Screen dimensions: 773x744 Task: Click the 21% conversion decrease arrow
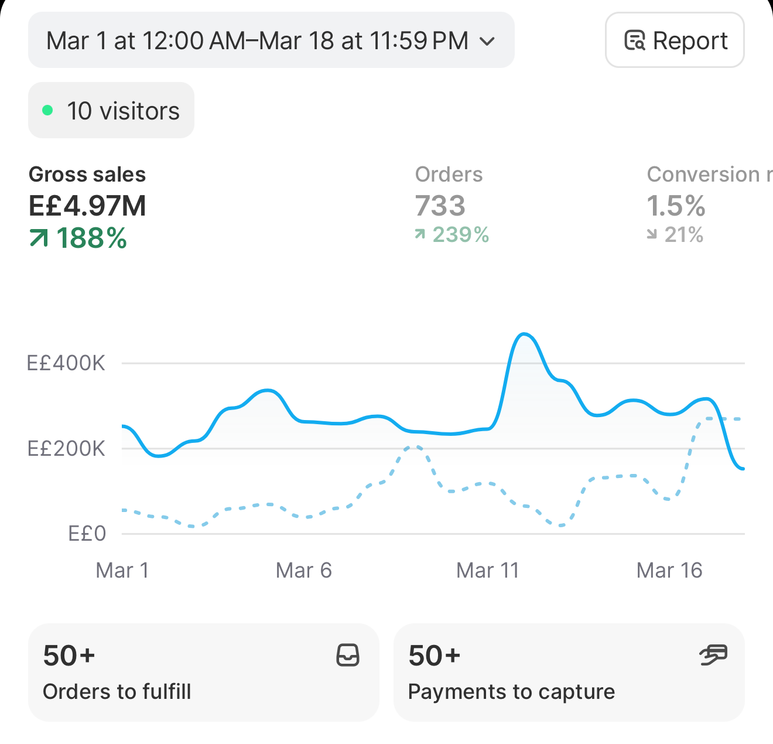(x=652, y=234)
